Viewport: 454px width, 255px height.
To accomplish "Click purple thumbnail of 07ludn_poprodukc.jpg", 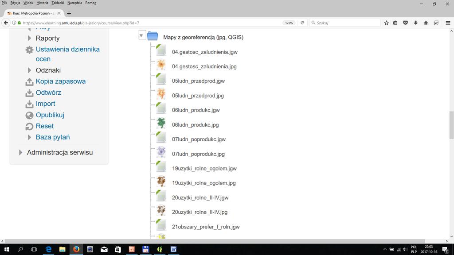I will pyautogui.click(x=161, y=152).
